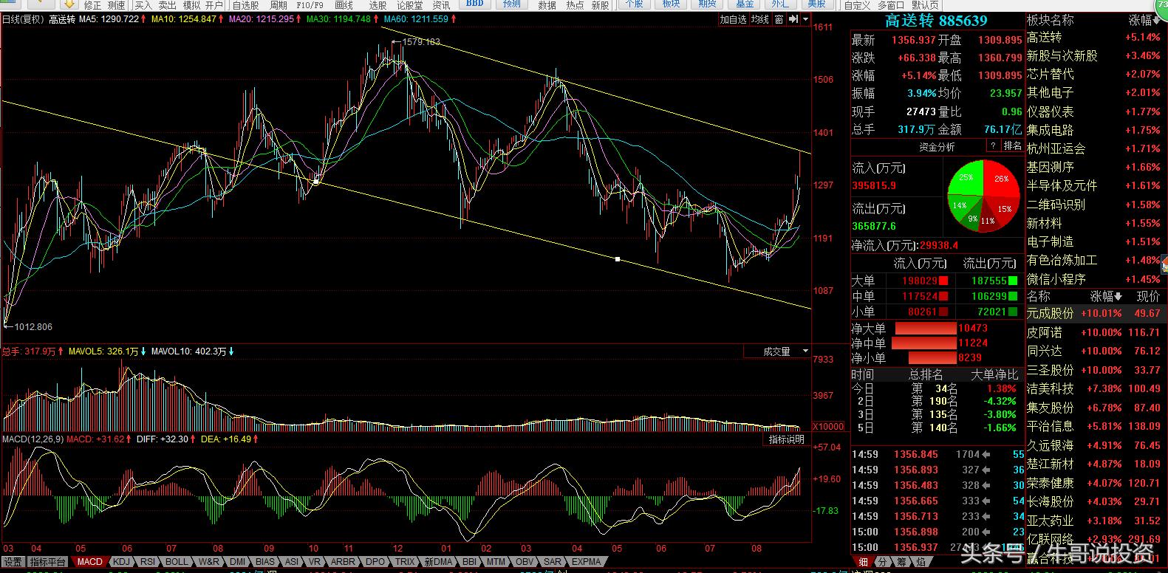Viewport: 1168px width, 573px height.
Task: Toggle the 窗 window button
Action: [x=779, y=20]
